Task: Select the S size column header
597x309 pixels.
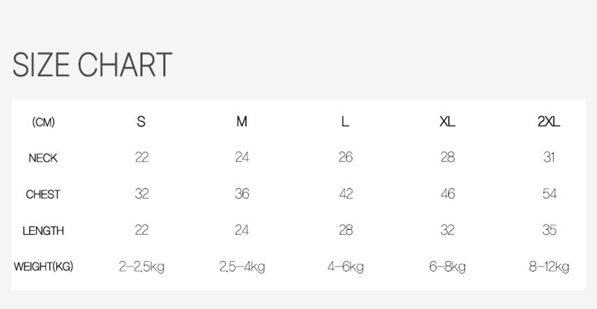Action: [141, 122]
